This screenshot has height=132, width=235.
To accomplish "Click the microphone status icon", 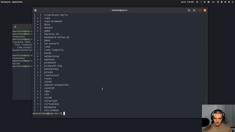I will point(229,2).
